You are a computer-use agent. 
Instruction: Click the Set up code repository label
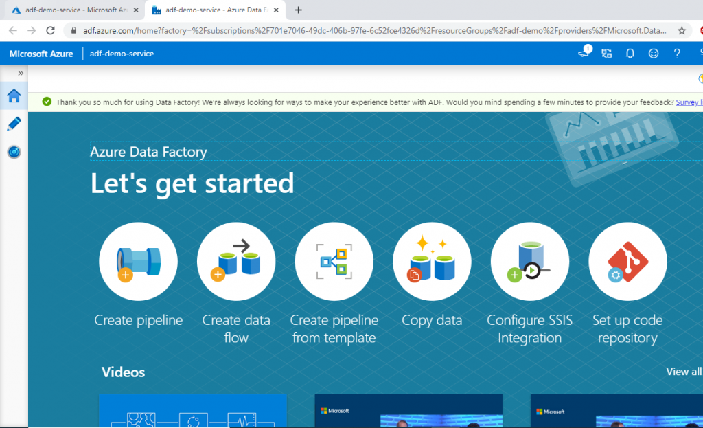(x=627, y=329)
